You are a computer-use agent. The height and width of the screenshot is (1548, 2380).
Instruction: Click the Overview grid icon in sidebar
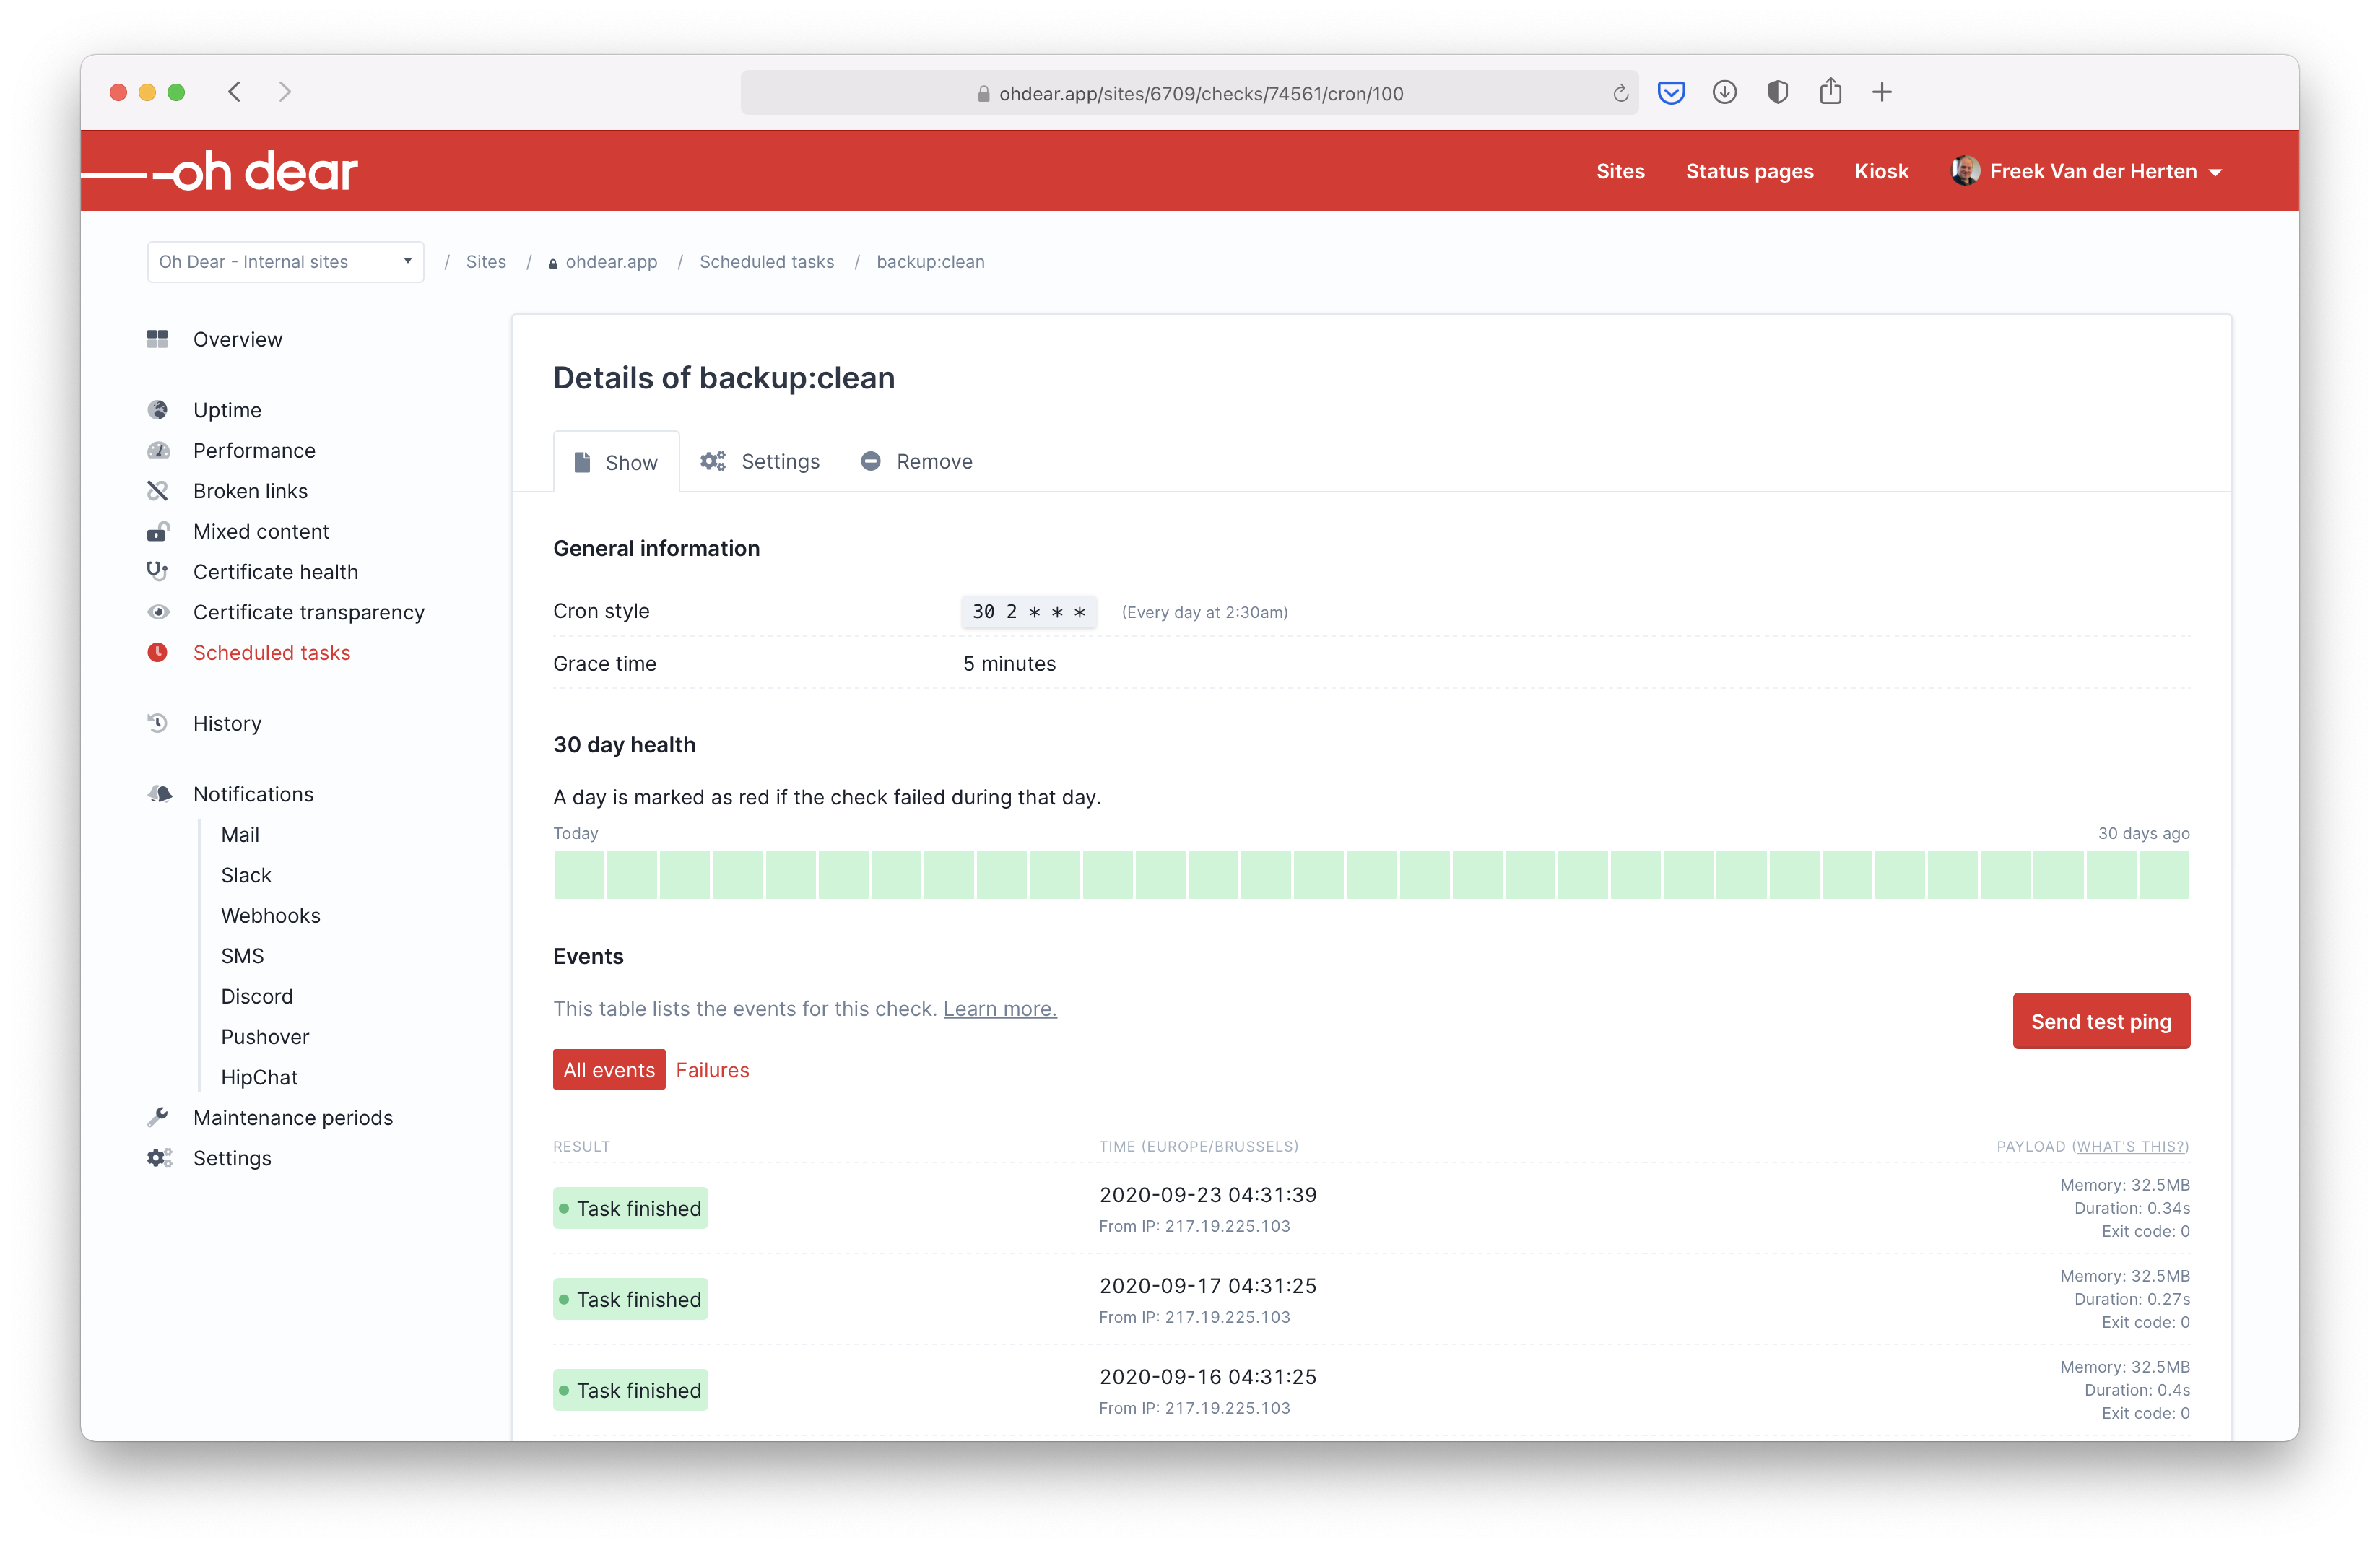pos(157,339)
